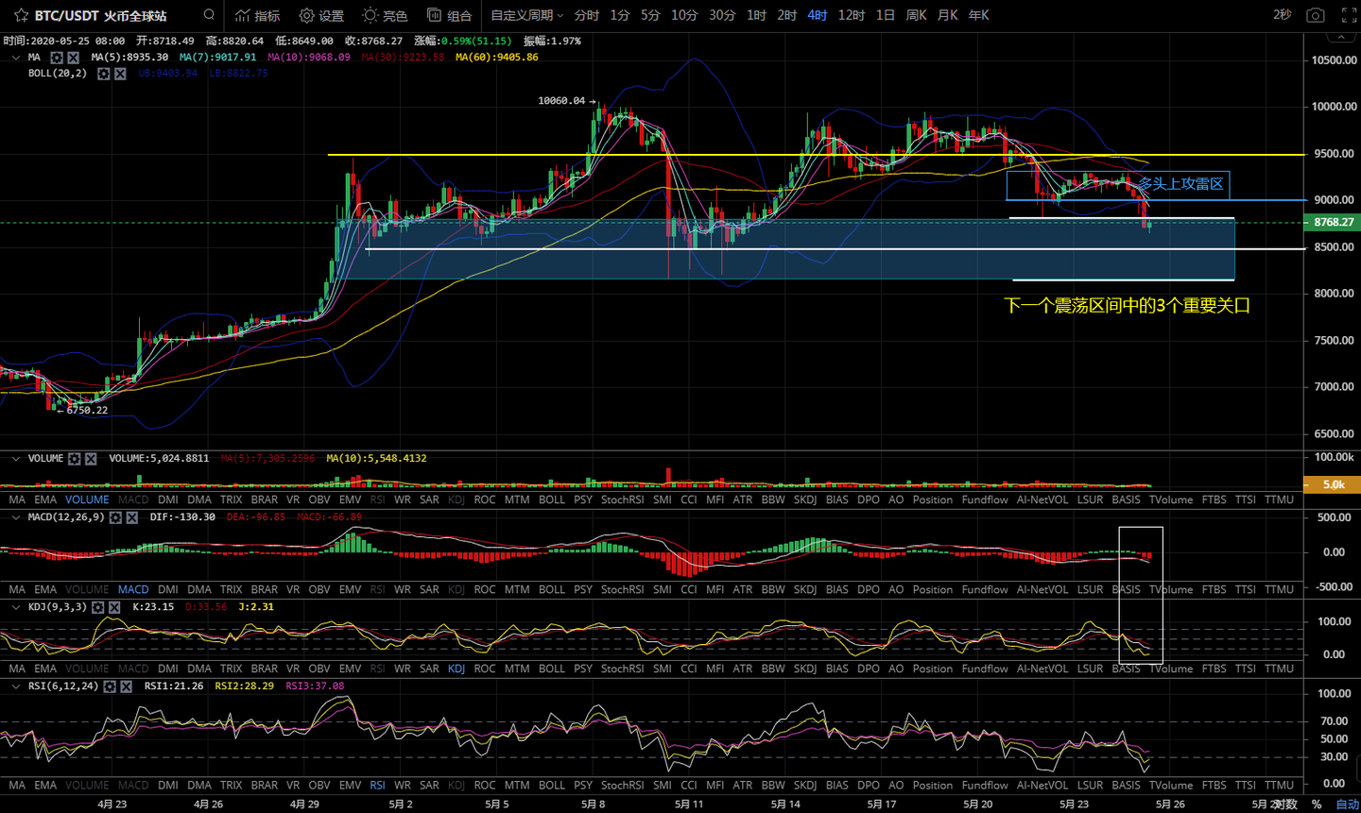Choose BOLL in the VOLUME panel indicator row

552,500
